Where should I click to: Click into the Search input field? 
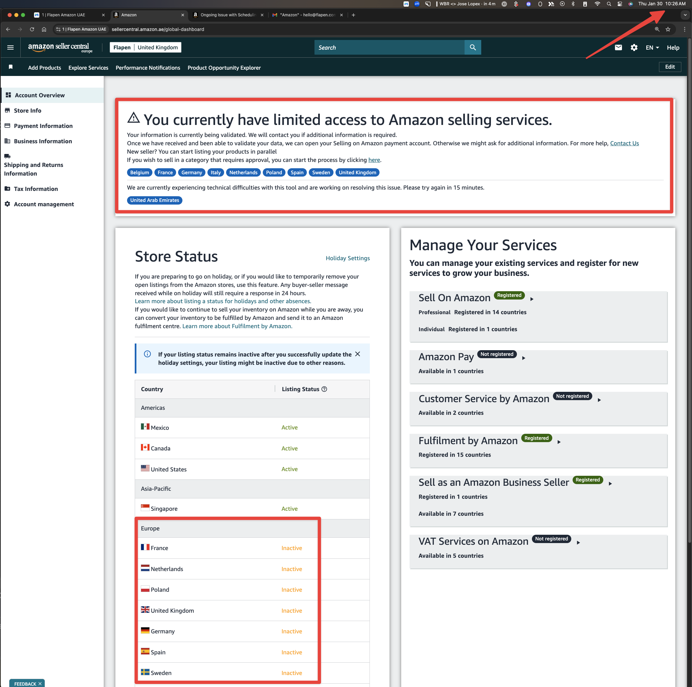point(389,47)
